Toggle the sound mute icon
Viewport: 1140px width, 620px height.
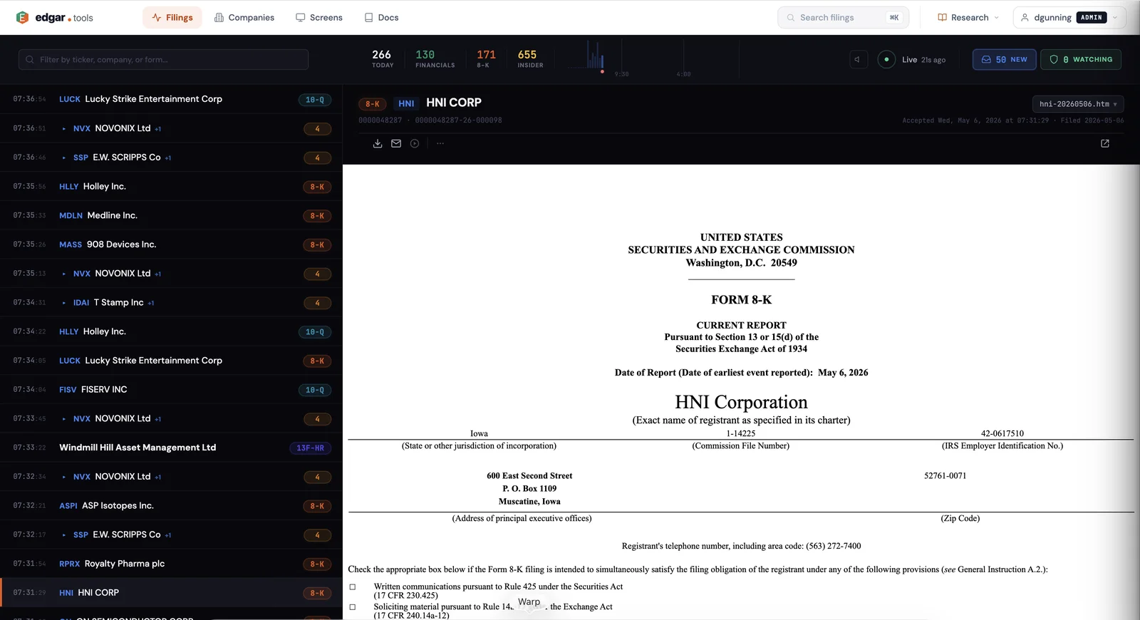tap(858, 59)
